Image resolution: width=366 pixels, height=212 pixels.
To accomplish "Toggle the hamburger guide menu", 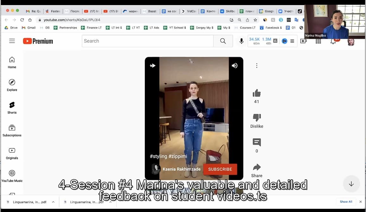I will point(12,41).
